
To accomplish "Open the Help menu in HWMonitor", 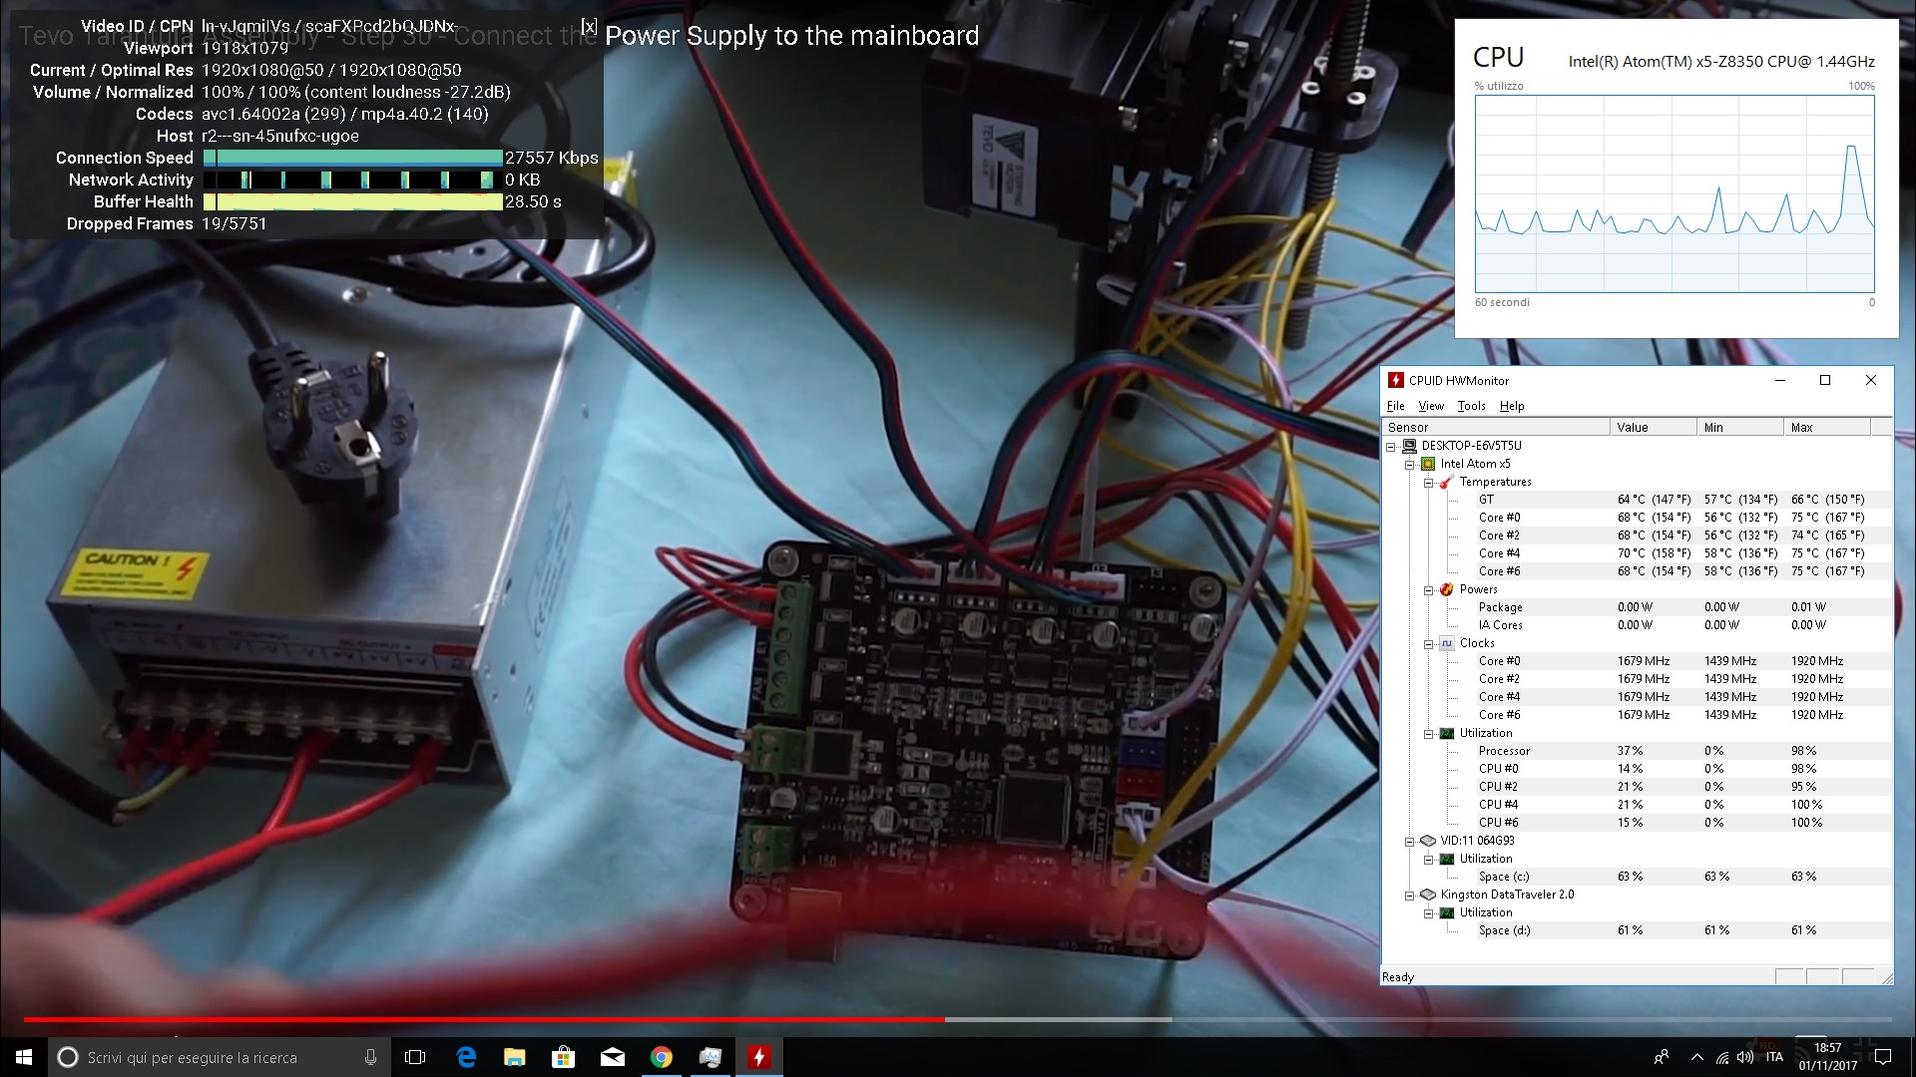I will coord(1512,406).
